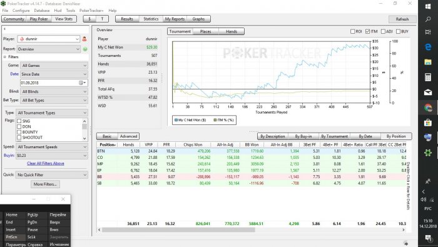Open the Report dropdown set to Overview
The height and width of the screenshot is (247, 438).
(49, 49)
